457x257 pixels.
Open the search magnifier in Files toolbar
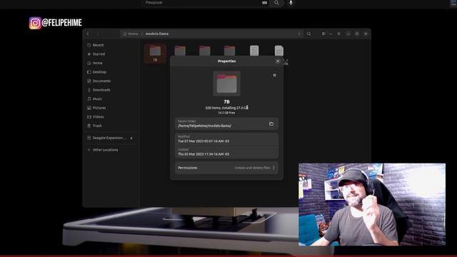click(308, 34)
